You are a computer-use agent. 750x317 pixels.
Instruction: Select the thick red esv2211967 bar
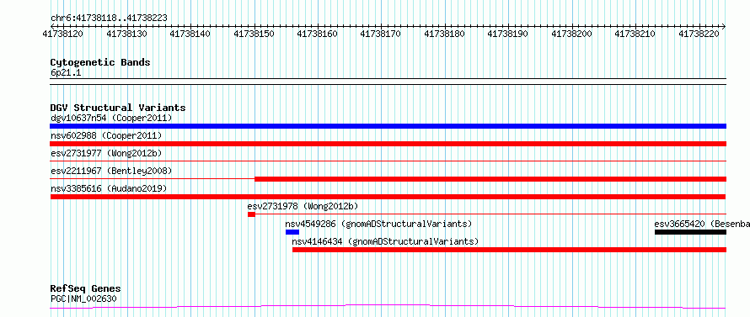(x=490, y=179)
